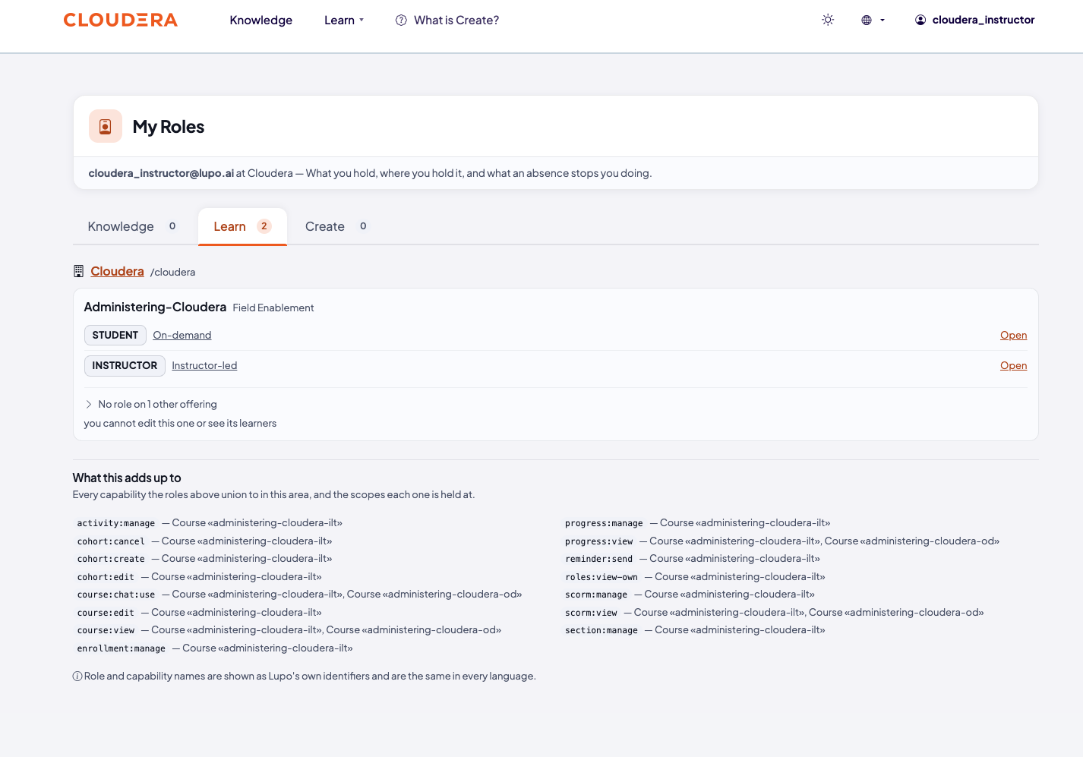Select the Learn roles tab
This screenshot has width=1083, height=757.
click(242, 226)
